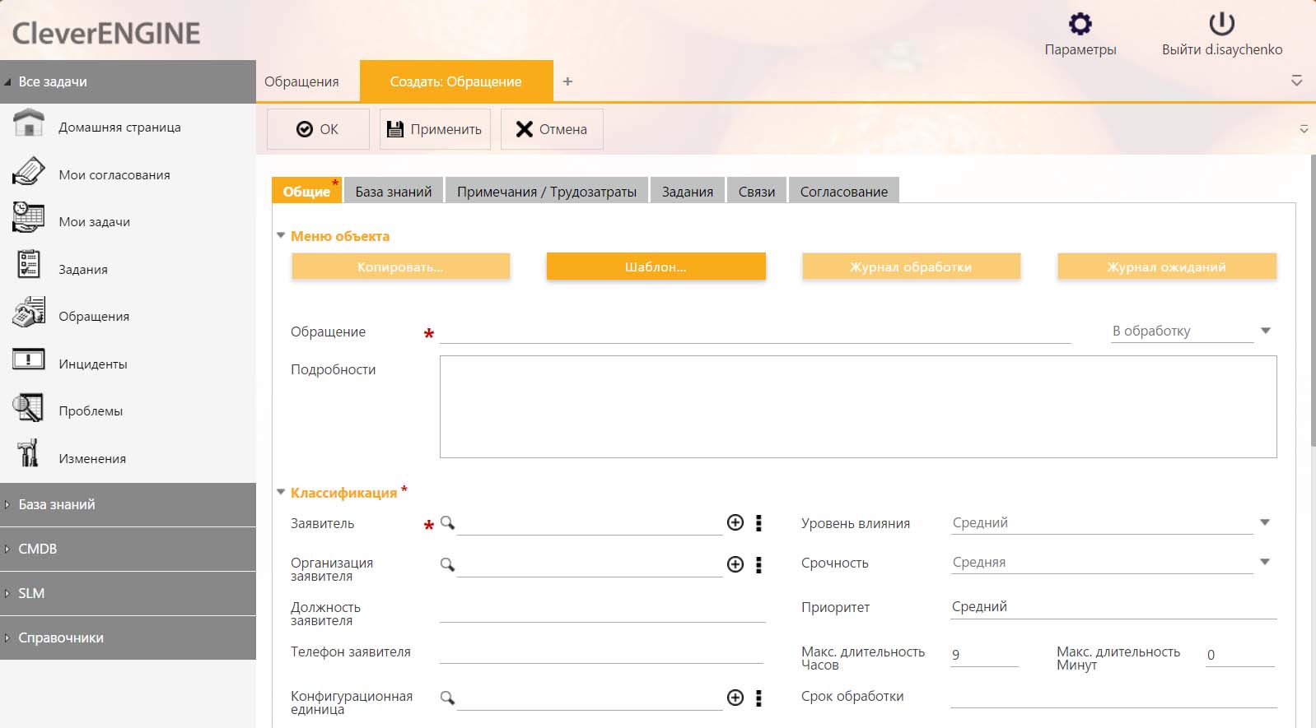The image size is (1316, 728).
Task: Focus the Заявитель input field
Action: click(x=590, y=523)
